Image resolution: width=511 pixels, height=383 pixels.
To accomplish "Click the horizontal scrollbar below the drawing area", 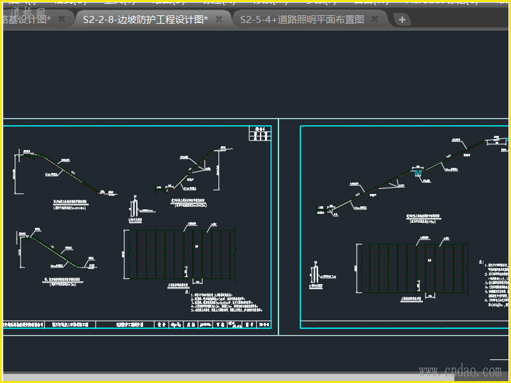I will click(228, 377).
